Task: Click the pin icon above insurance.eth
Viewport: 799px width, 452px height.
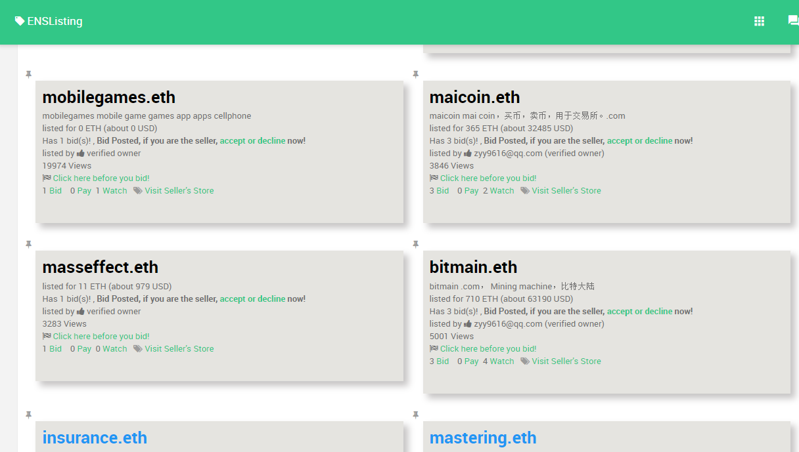Action: [28, 415]
